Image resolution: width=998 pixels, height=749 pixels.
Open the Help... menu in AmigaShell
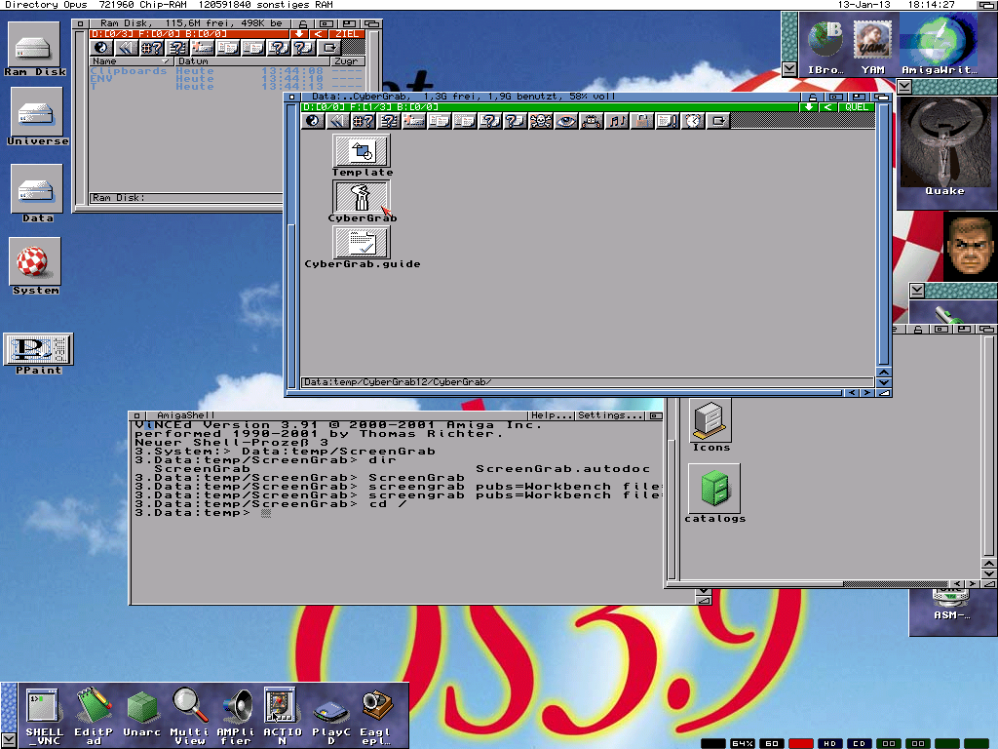pyautogui.click(x=551, y=415)
